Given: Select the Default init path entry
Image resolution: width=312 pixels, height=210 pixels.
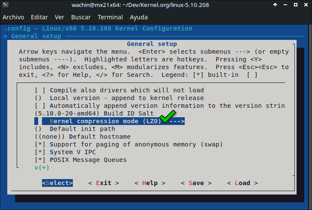Looking at the screenshot, I should [x=75, y=129].
